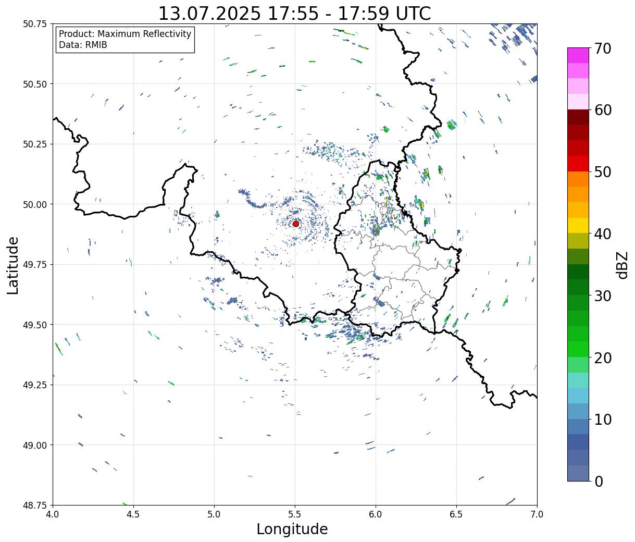Viewport: 635px width, 542px height.
Task: Click the latitude tick label 49.25
Action: (35, 385)
